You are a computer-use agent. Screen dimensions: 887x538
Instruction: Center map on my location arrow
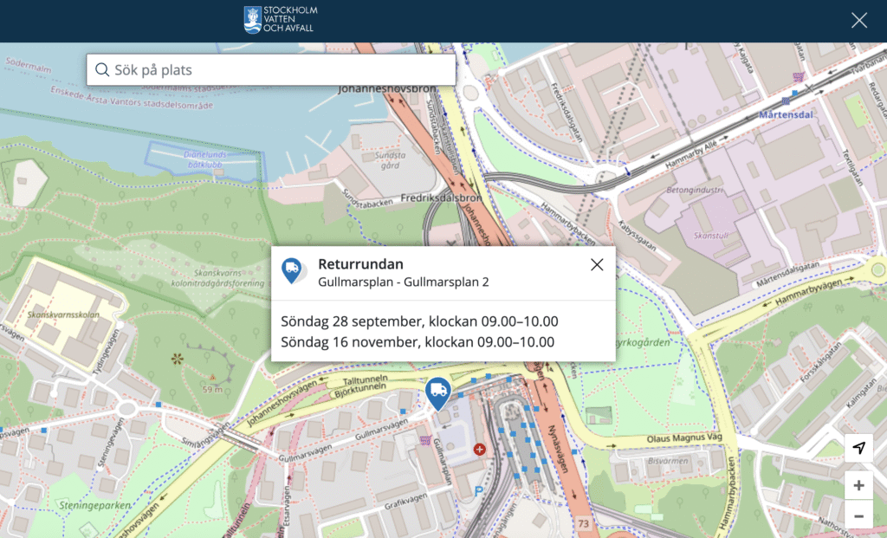[x=858, y=448]
